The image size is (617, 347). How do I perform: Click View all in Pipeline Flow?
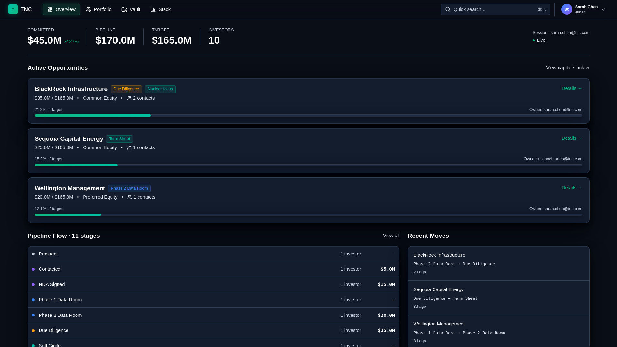pos(391,236)
